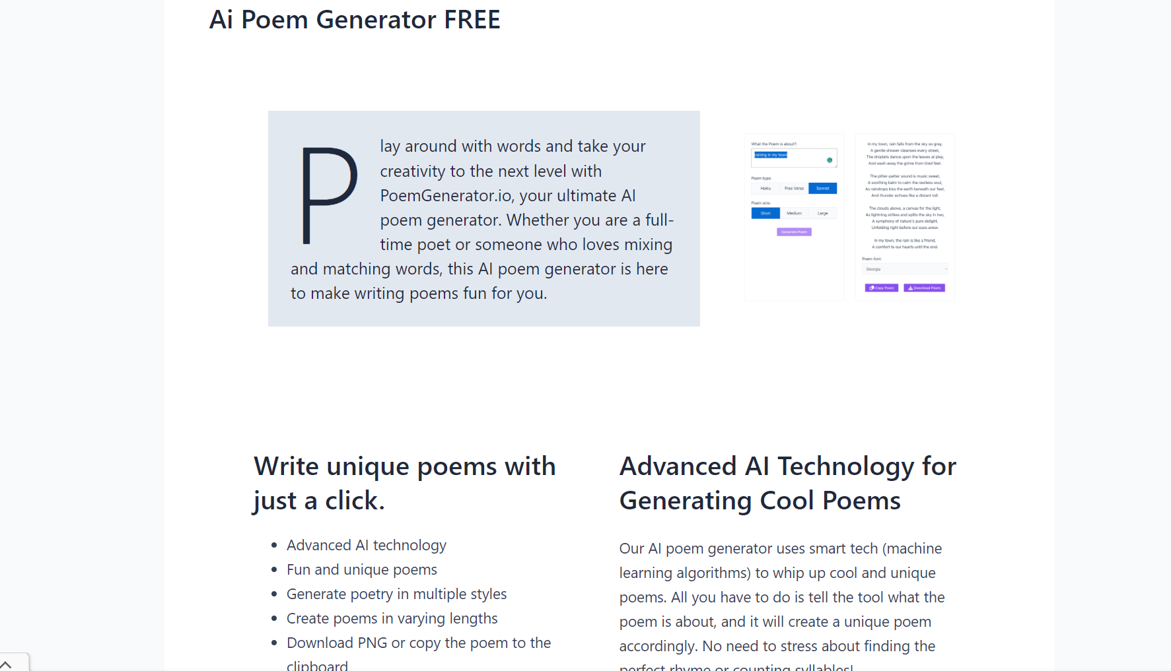Click the download icon on Download Poem button

(910, 288)
